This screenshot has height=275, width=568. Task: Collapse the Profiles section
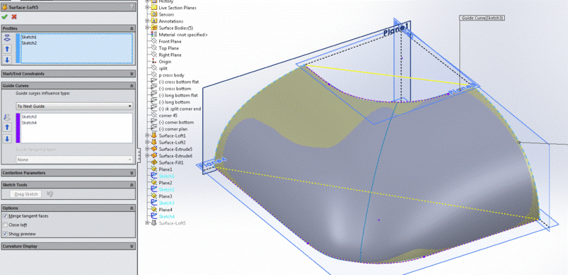pyautogui.click(x=131, y=28)
